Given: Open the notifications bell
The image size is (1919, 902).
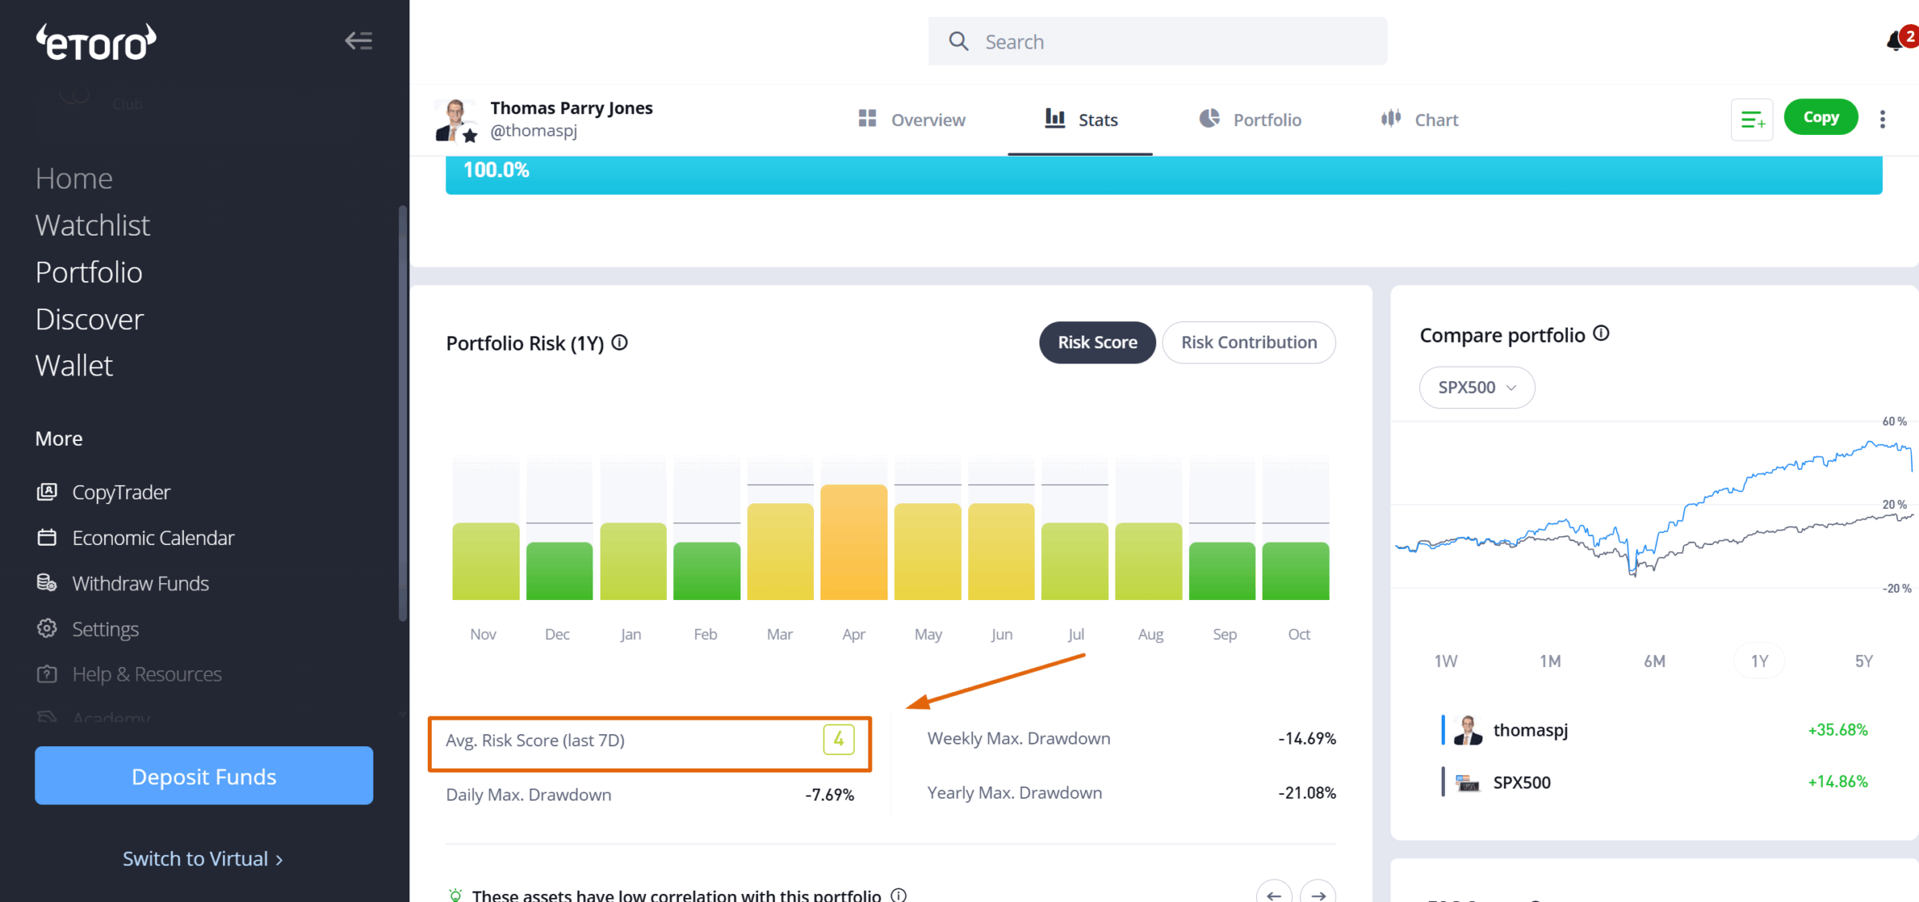Looking at the screenshot, I should click(1895, 41).
